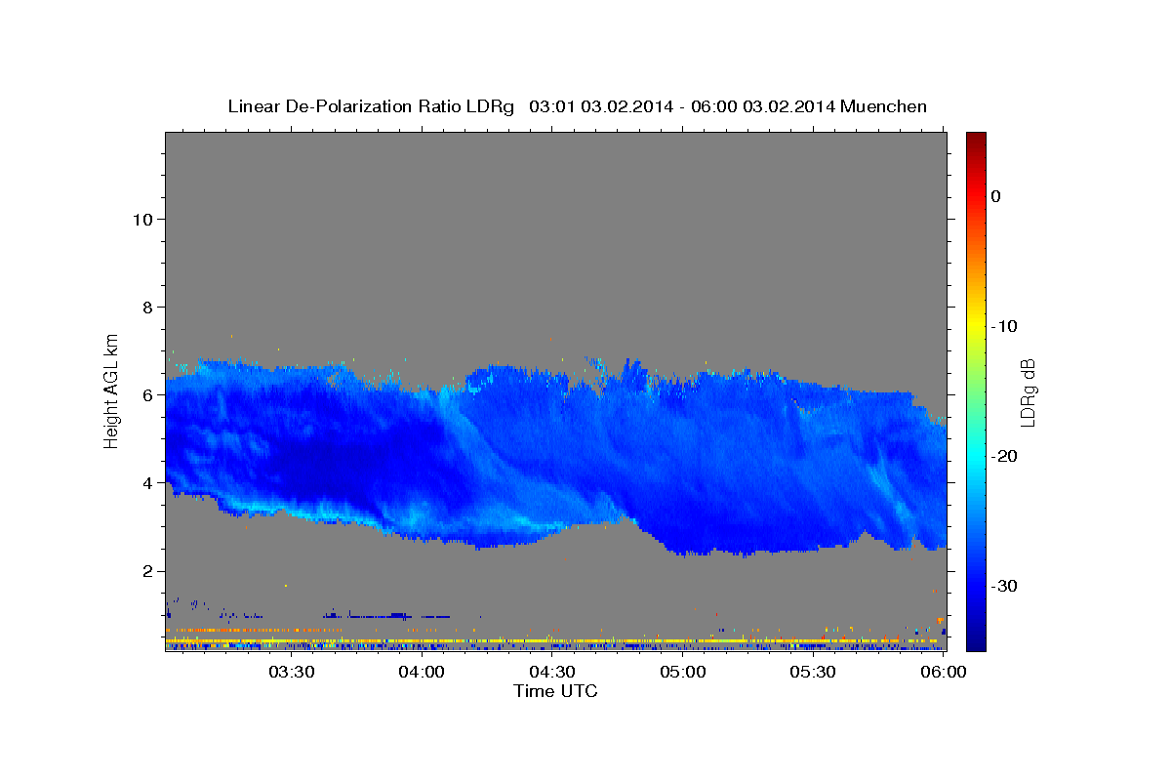Click the 06:00 time tick label
The image size is (1171, 781).
click(x=945, y=672)
